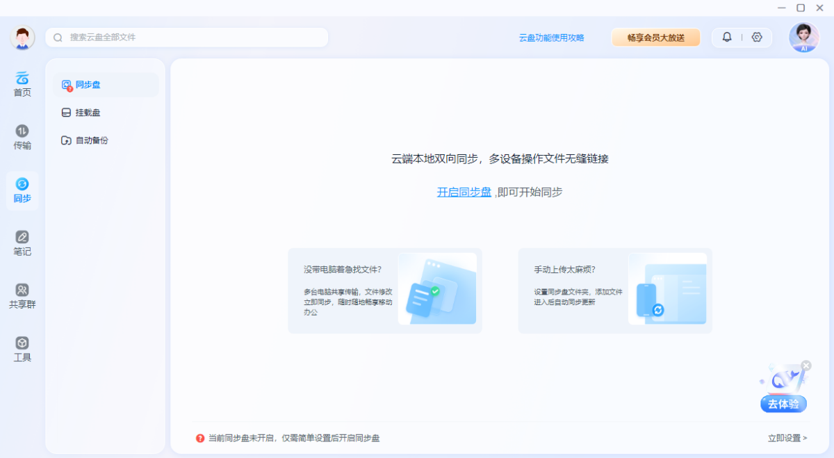834x458 pixels.
Task: Select the 共享群 shared group icon
Action: click(22, 295)
